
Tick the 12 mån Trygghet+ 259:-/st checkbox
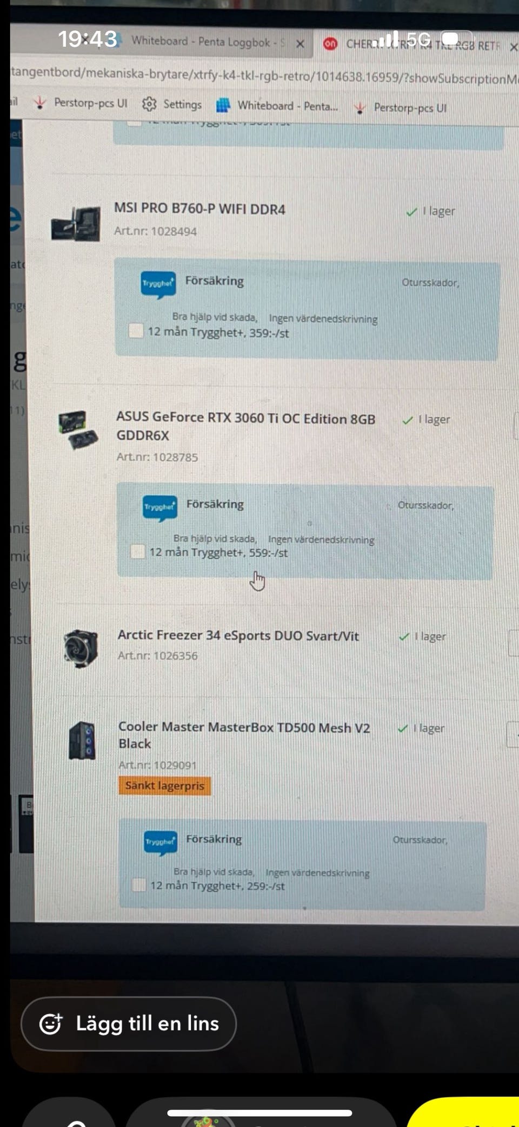139,884
